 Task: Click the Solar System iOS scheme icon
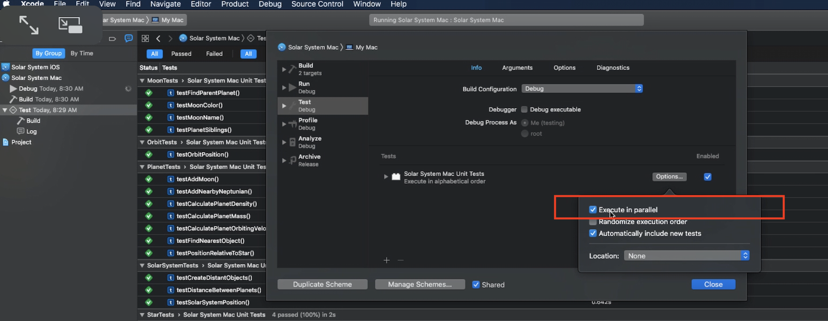pyautogui.click(x=5, y=67)
